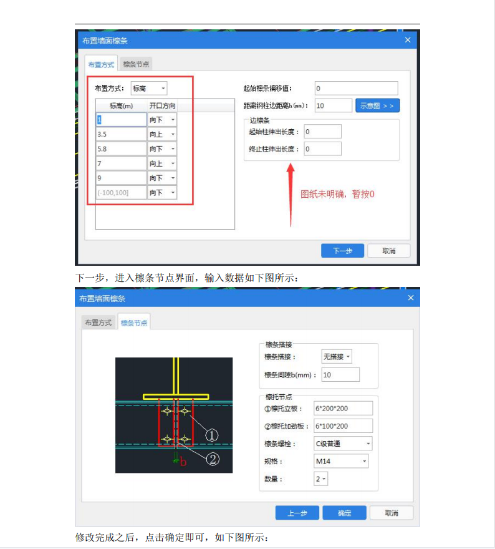Image resolution: width=495 pixels, height=549 pixels.
Task: Click elevation cell with value 1
Action: click(121, 120)
